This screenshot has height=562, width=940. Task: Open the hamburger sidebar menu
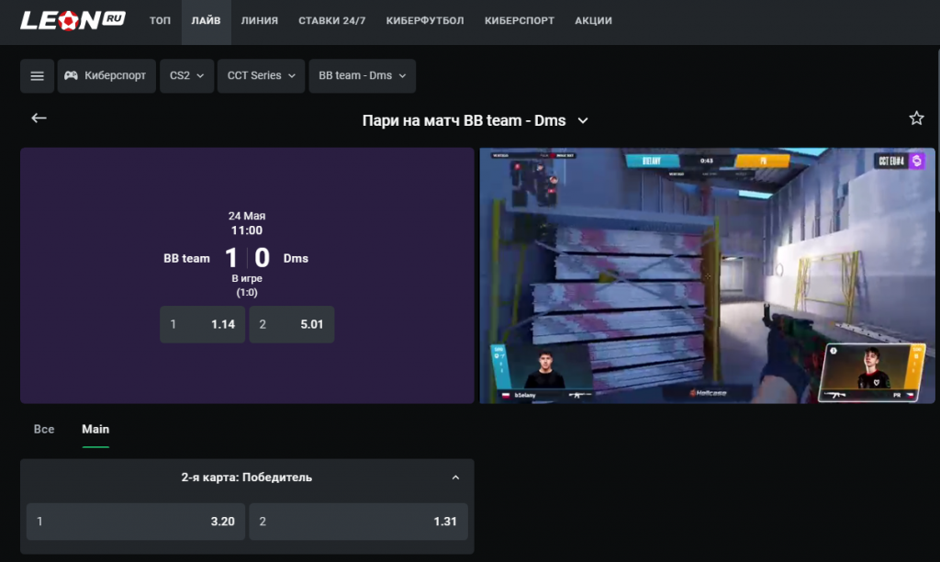click(x=37, y=76)
